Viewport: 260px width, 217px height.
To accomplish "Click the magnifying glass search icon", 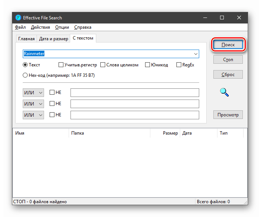I will pos(224,92).
